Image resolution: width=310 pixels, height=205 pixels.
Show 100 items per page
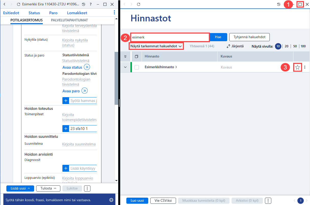[x=303, y=46]
